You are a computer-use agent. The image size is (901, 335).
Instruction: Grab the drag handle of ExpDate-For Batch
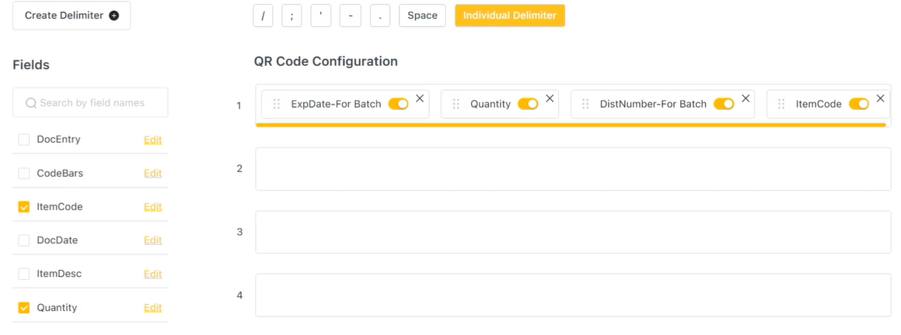pos(277,104)
